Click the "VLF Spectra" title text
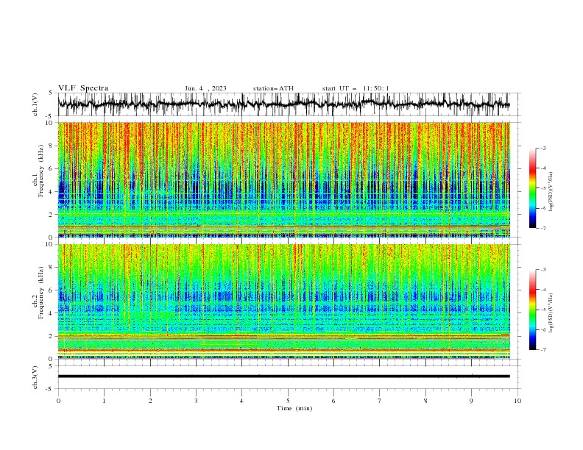 click(x=83, y=88)
